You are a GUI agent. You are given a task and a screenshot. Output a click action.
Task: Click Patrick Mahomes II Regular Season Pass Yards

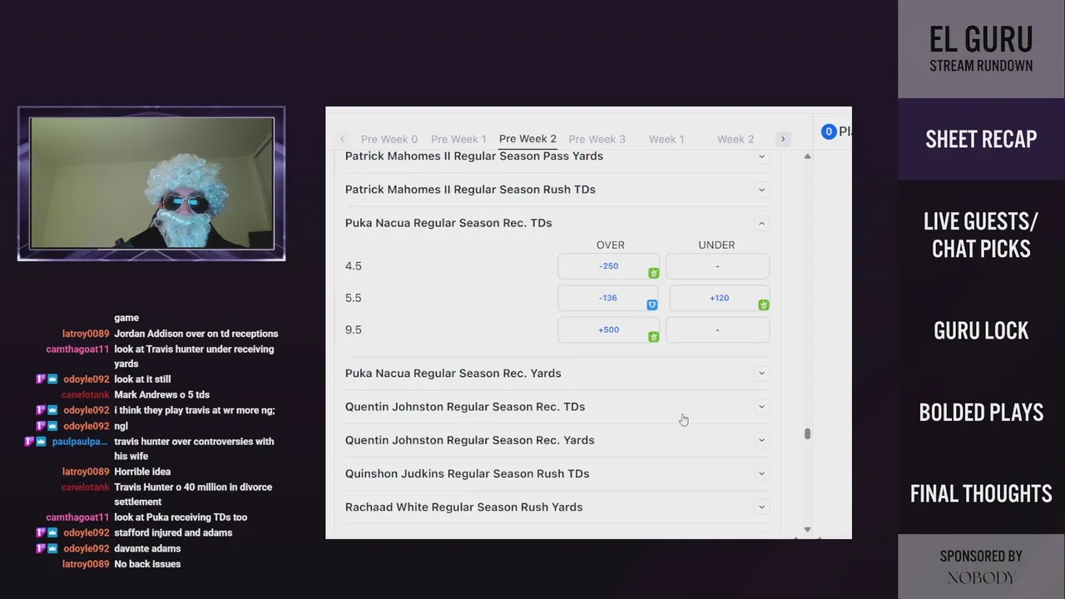coord(474,156)
